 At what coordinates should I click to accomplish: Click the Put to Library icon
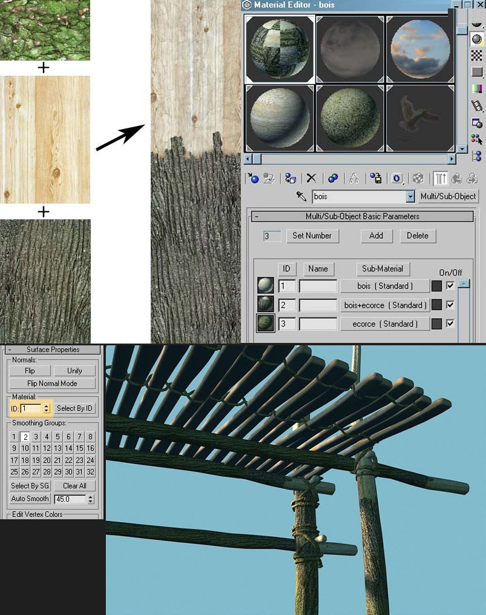tap(376, 179)
